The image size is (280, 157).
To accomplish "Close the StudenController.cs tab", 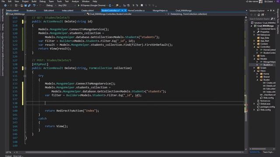I will [125, 10].
